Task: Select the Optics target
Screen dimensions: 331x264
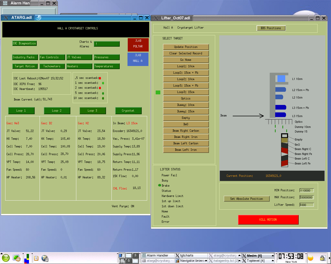Action: coord(186,98)
